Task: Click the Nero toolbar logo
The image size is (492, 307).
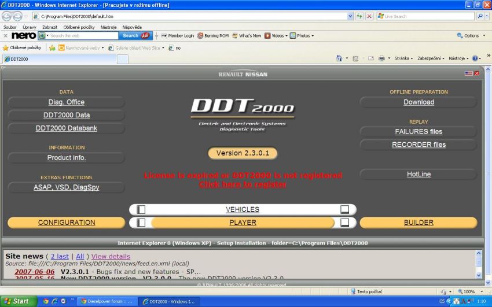Action: coord(24,36)
